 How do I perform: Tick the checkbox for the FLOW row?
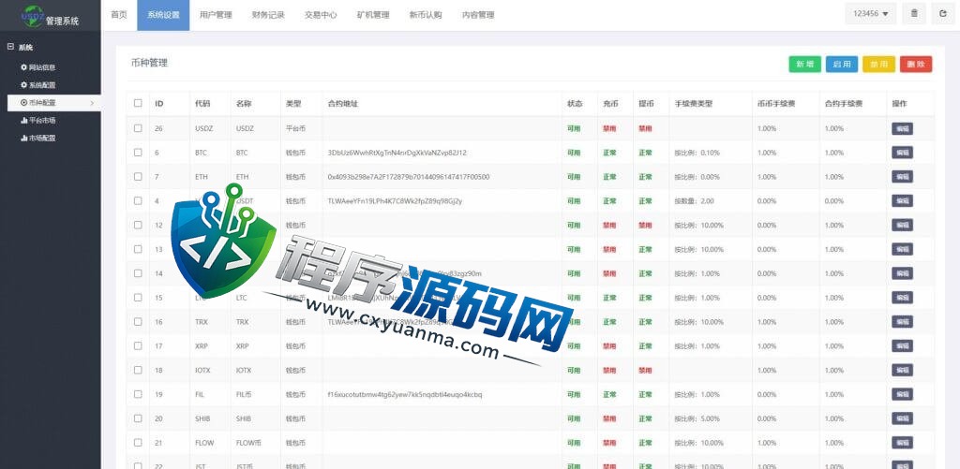click(x=138, y=443)
